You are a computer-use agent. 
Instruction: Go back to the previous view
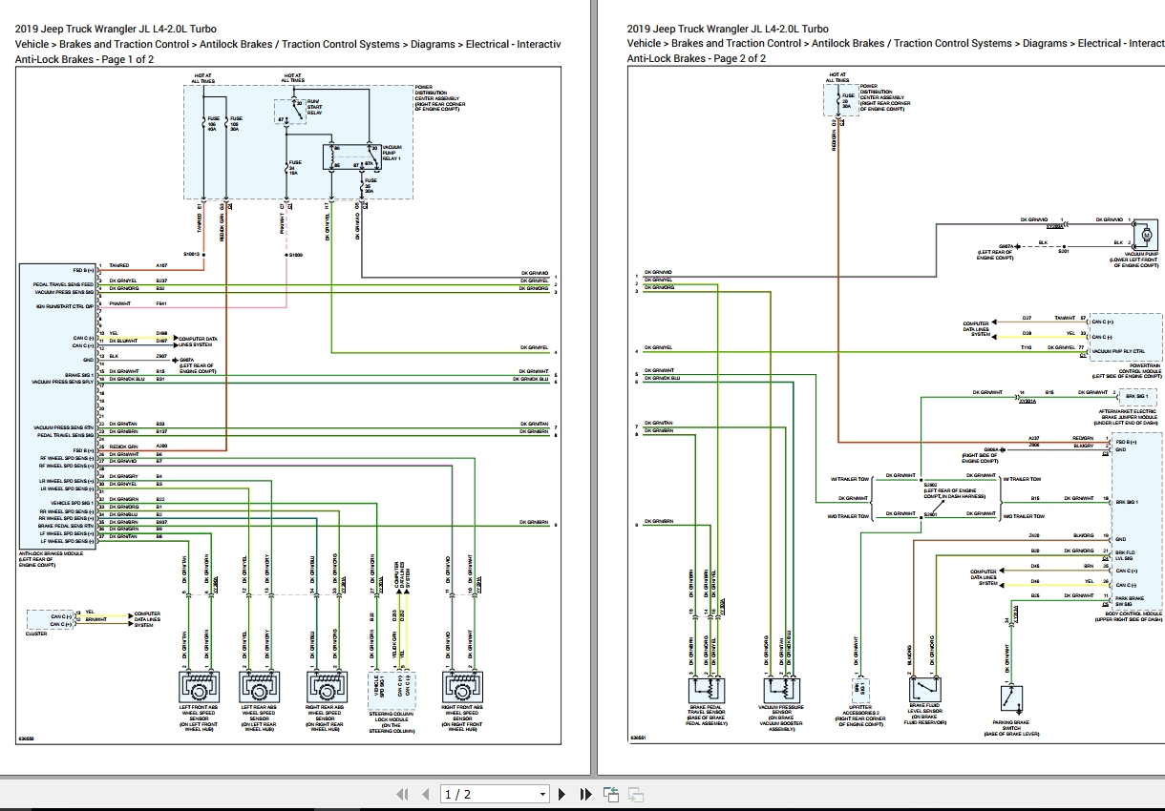[609, 793]
